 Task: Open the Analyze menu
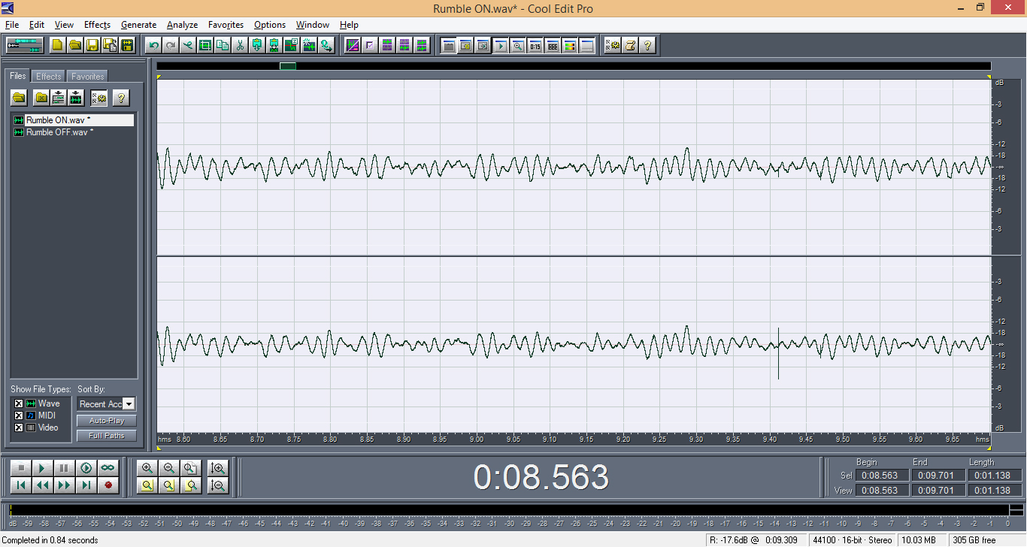pyautogui.click(x=182, y=25)
